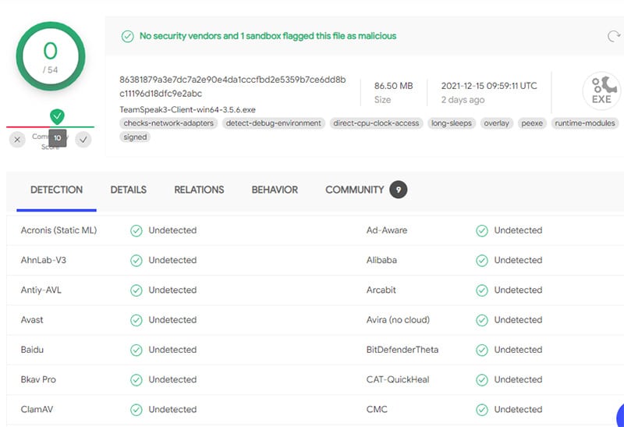624x427 pixels.
Task: Click the CAT-QuickHeal vendor name
Action: [x=398, y=379]
